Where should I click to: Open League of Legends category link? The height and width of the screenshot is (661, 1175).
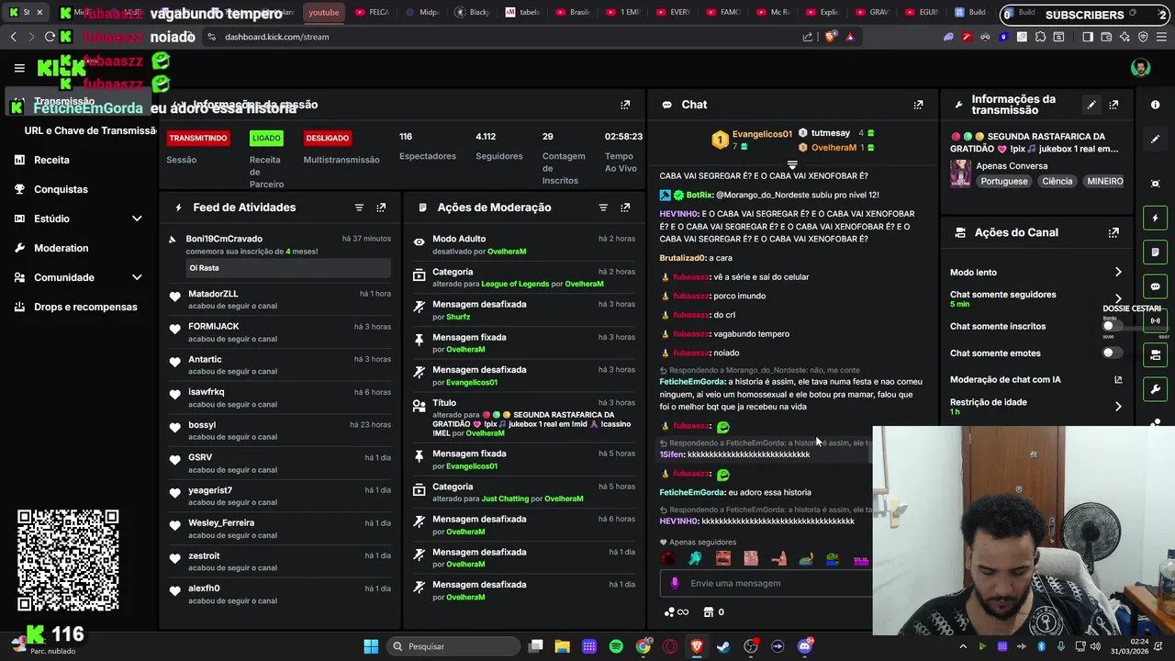pos(514,284)
